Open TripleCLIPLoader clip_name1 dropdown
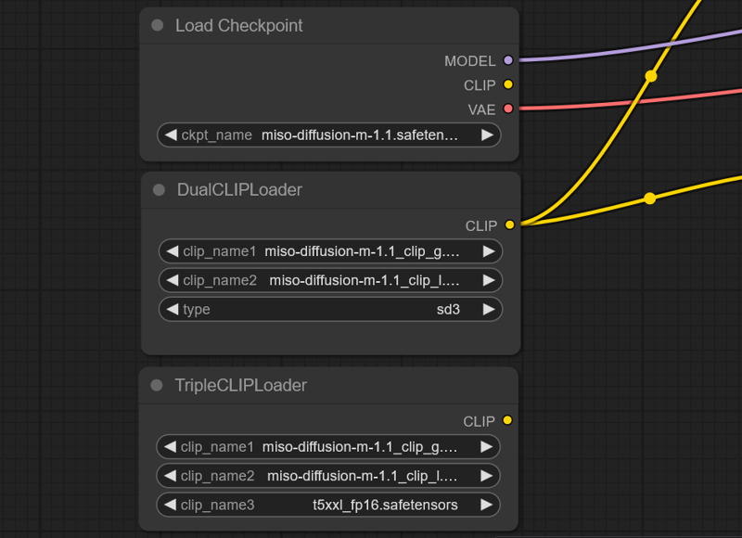Viewport: 742px width, 538px height. click(x=328, y=447)
